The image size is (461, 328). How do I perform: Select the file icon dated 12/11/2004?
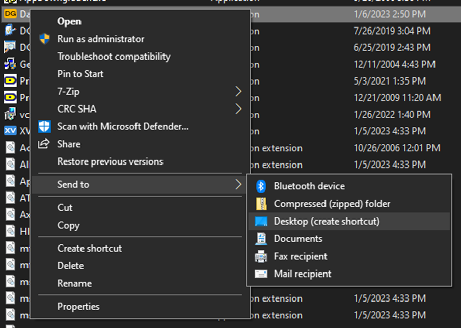[x=10, y=64]
